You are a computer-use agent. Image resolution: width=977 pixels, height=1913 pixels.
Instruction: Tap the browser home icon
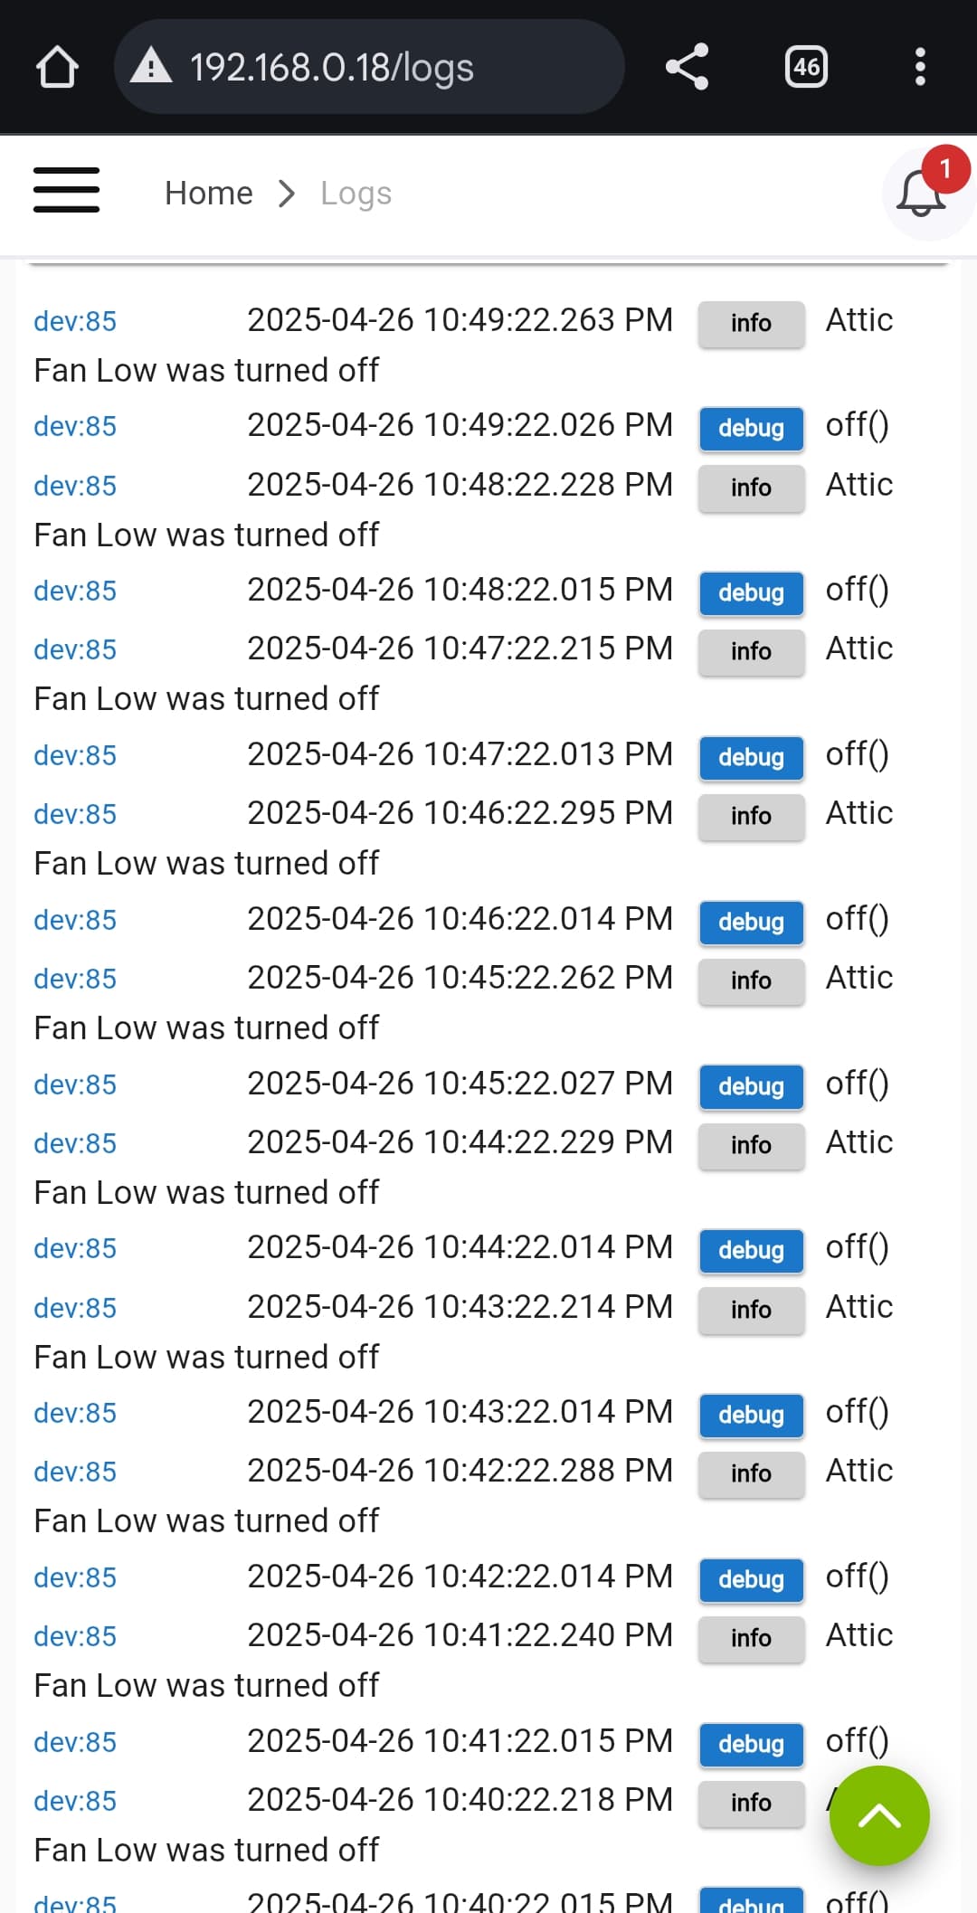(x=57, y=67)
